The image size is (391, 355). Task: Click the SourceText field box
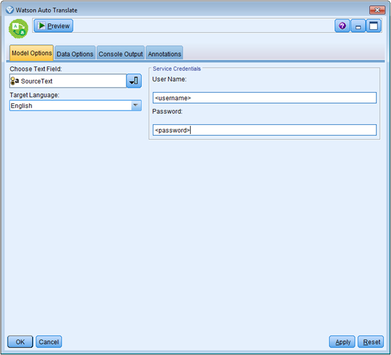click(68, 80)
